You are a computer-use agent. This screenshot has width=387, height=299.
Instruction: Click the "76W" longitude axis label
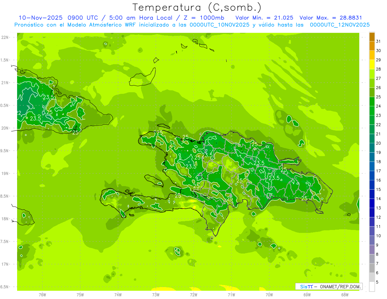click(x=42, y=294)
